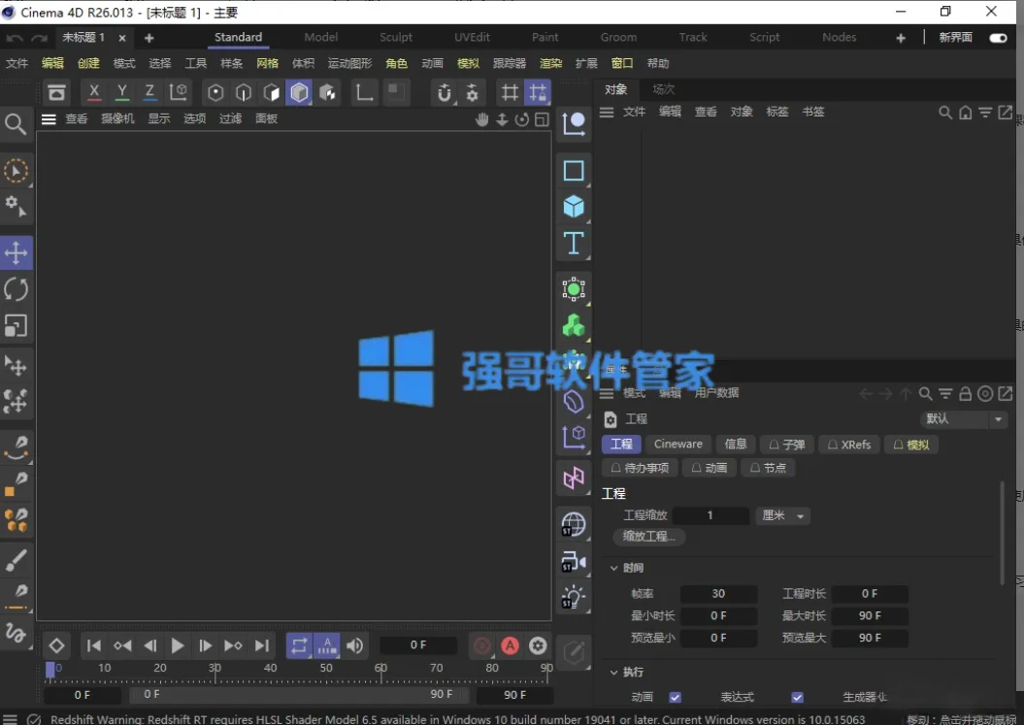Open attribute manager hamburger menu
Screen dimensions: 1024x725
click(607, 393)
